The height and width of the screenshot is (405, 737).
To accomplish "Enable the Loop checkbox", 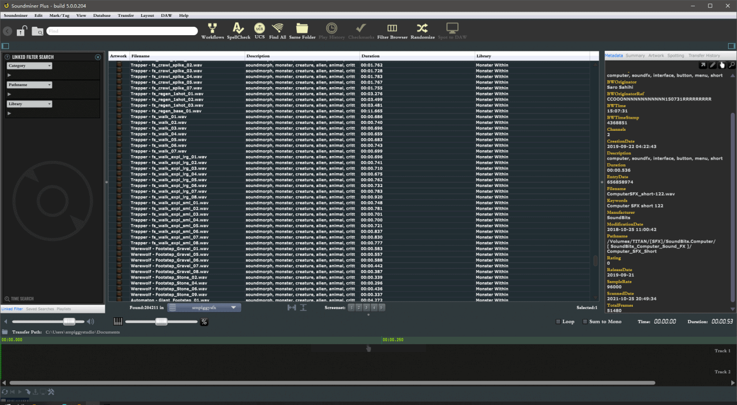I will pos(559,321).
